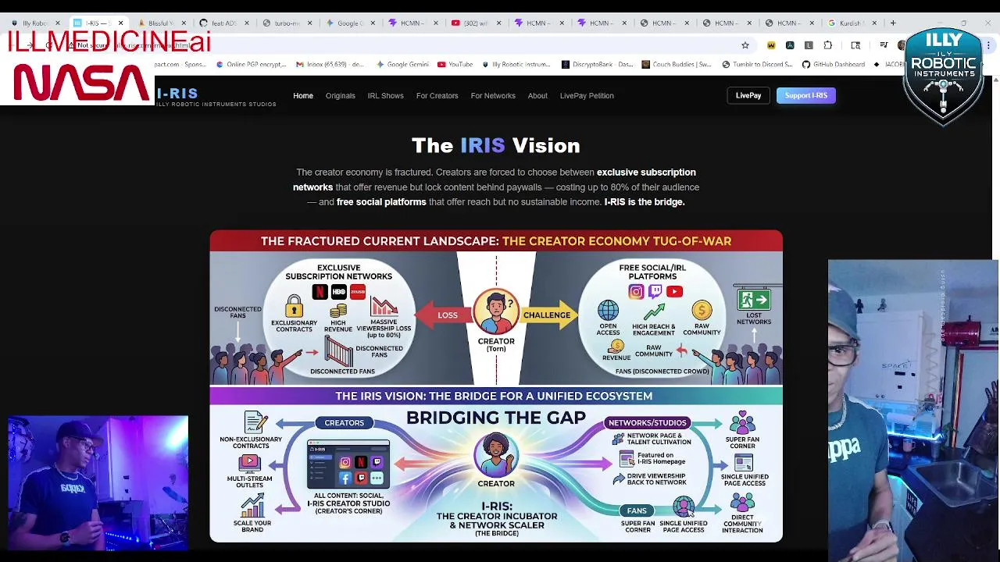Open the JACOB bookmark

889,64
